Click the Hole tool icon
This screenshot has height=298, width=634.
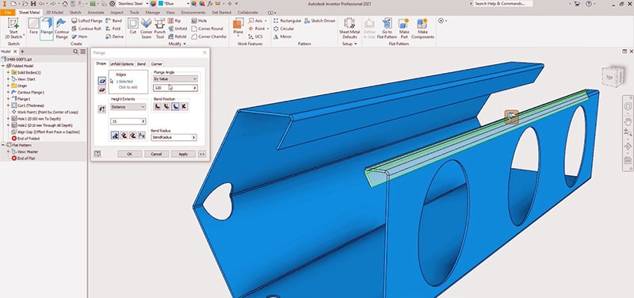click(x=199, y=21)
